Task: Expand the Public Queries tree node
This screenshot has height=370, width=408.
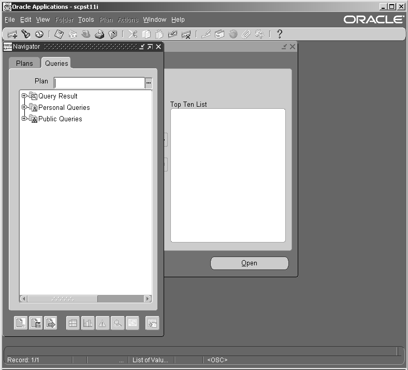Action: (24, 119)
